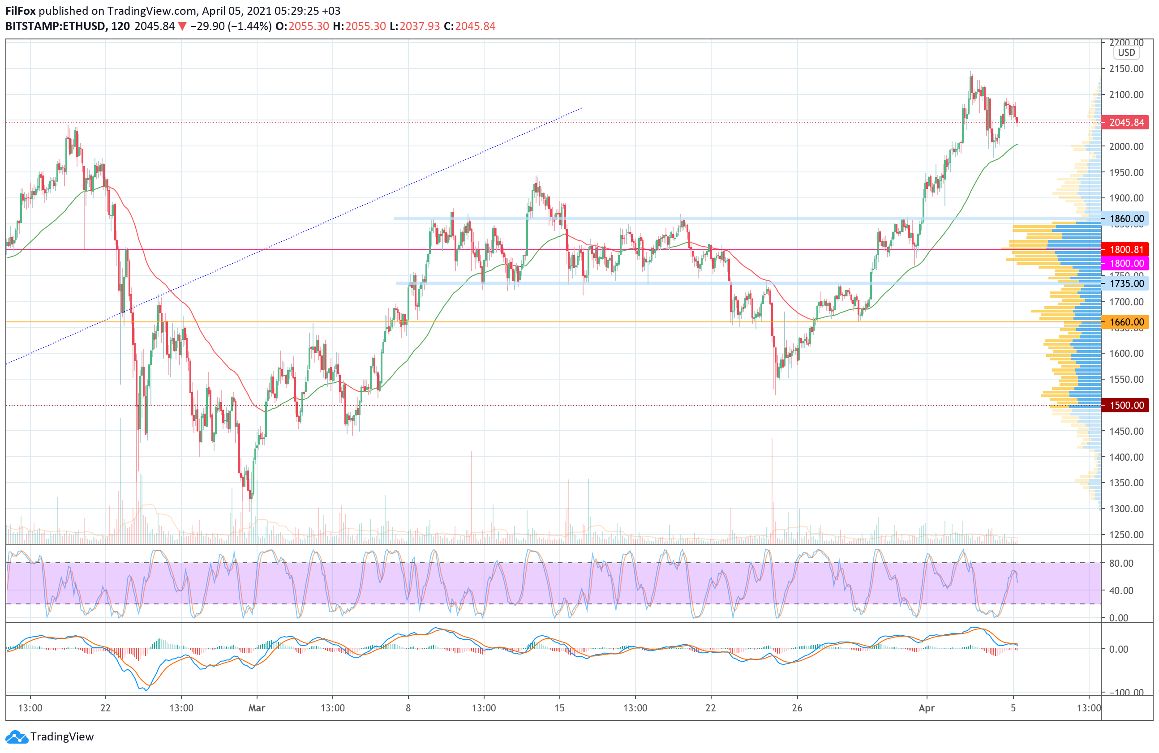
Task: Click the 120 timeframe interval in header
Action: point(120,26)
